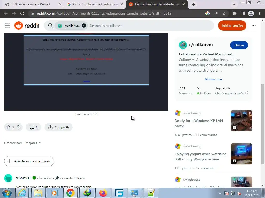This screenshot has width=265, height=198.
Task: Expand Mostrar más community description
Action: [214, 79]
